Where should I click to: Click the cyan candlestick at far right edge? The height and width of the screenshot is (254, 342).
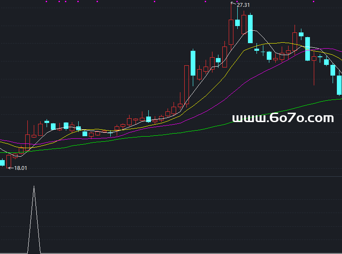point(339,85)
